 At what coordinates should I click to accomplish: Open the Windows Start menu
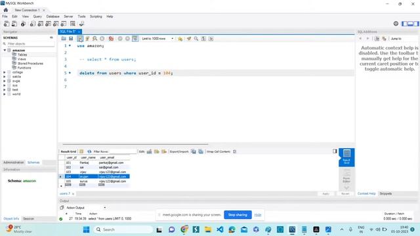point(86,229)
